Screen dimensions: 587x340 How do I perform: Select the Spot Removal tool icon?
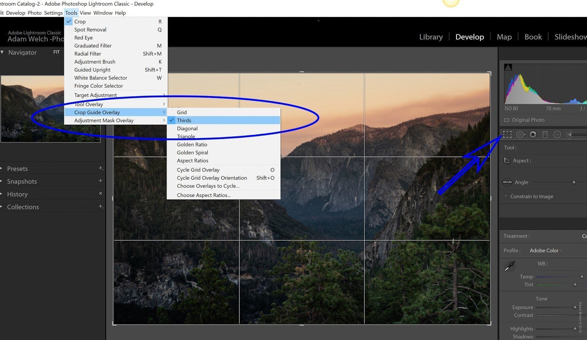click(x=520, y=134)
